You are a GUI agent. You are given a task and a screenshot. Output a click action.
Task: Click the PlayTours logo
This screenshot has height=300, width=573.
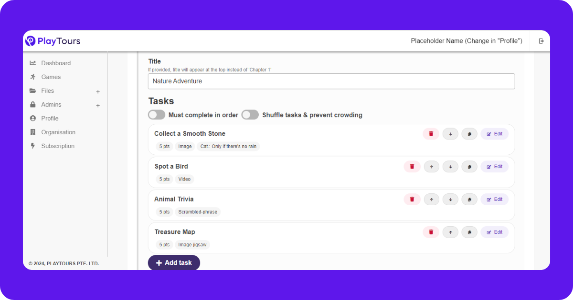(53, 41)
